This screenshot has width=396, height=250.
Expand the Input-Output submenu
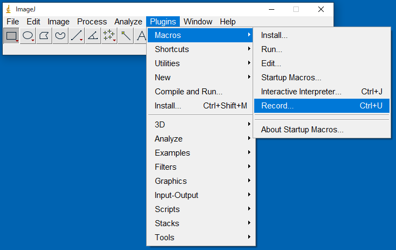[201, 195]
